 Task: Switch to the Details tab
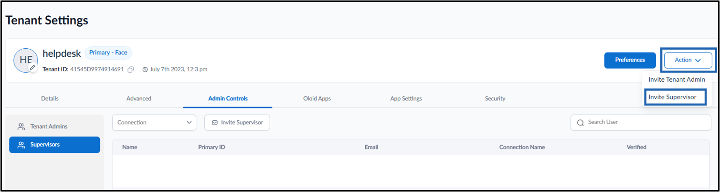50,98
